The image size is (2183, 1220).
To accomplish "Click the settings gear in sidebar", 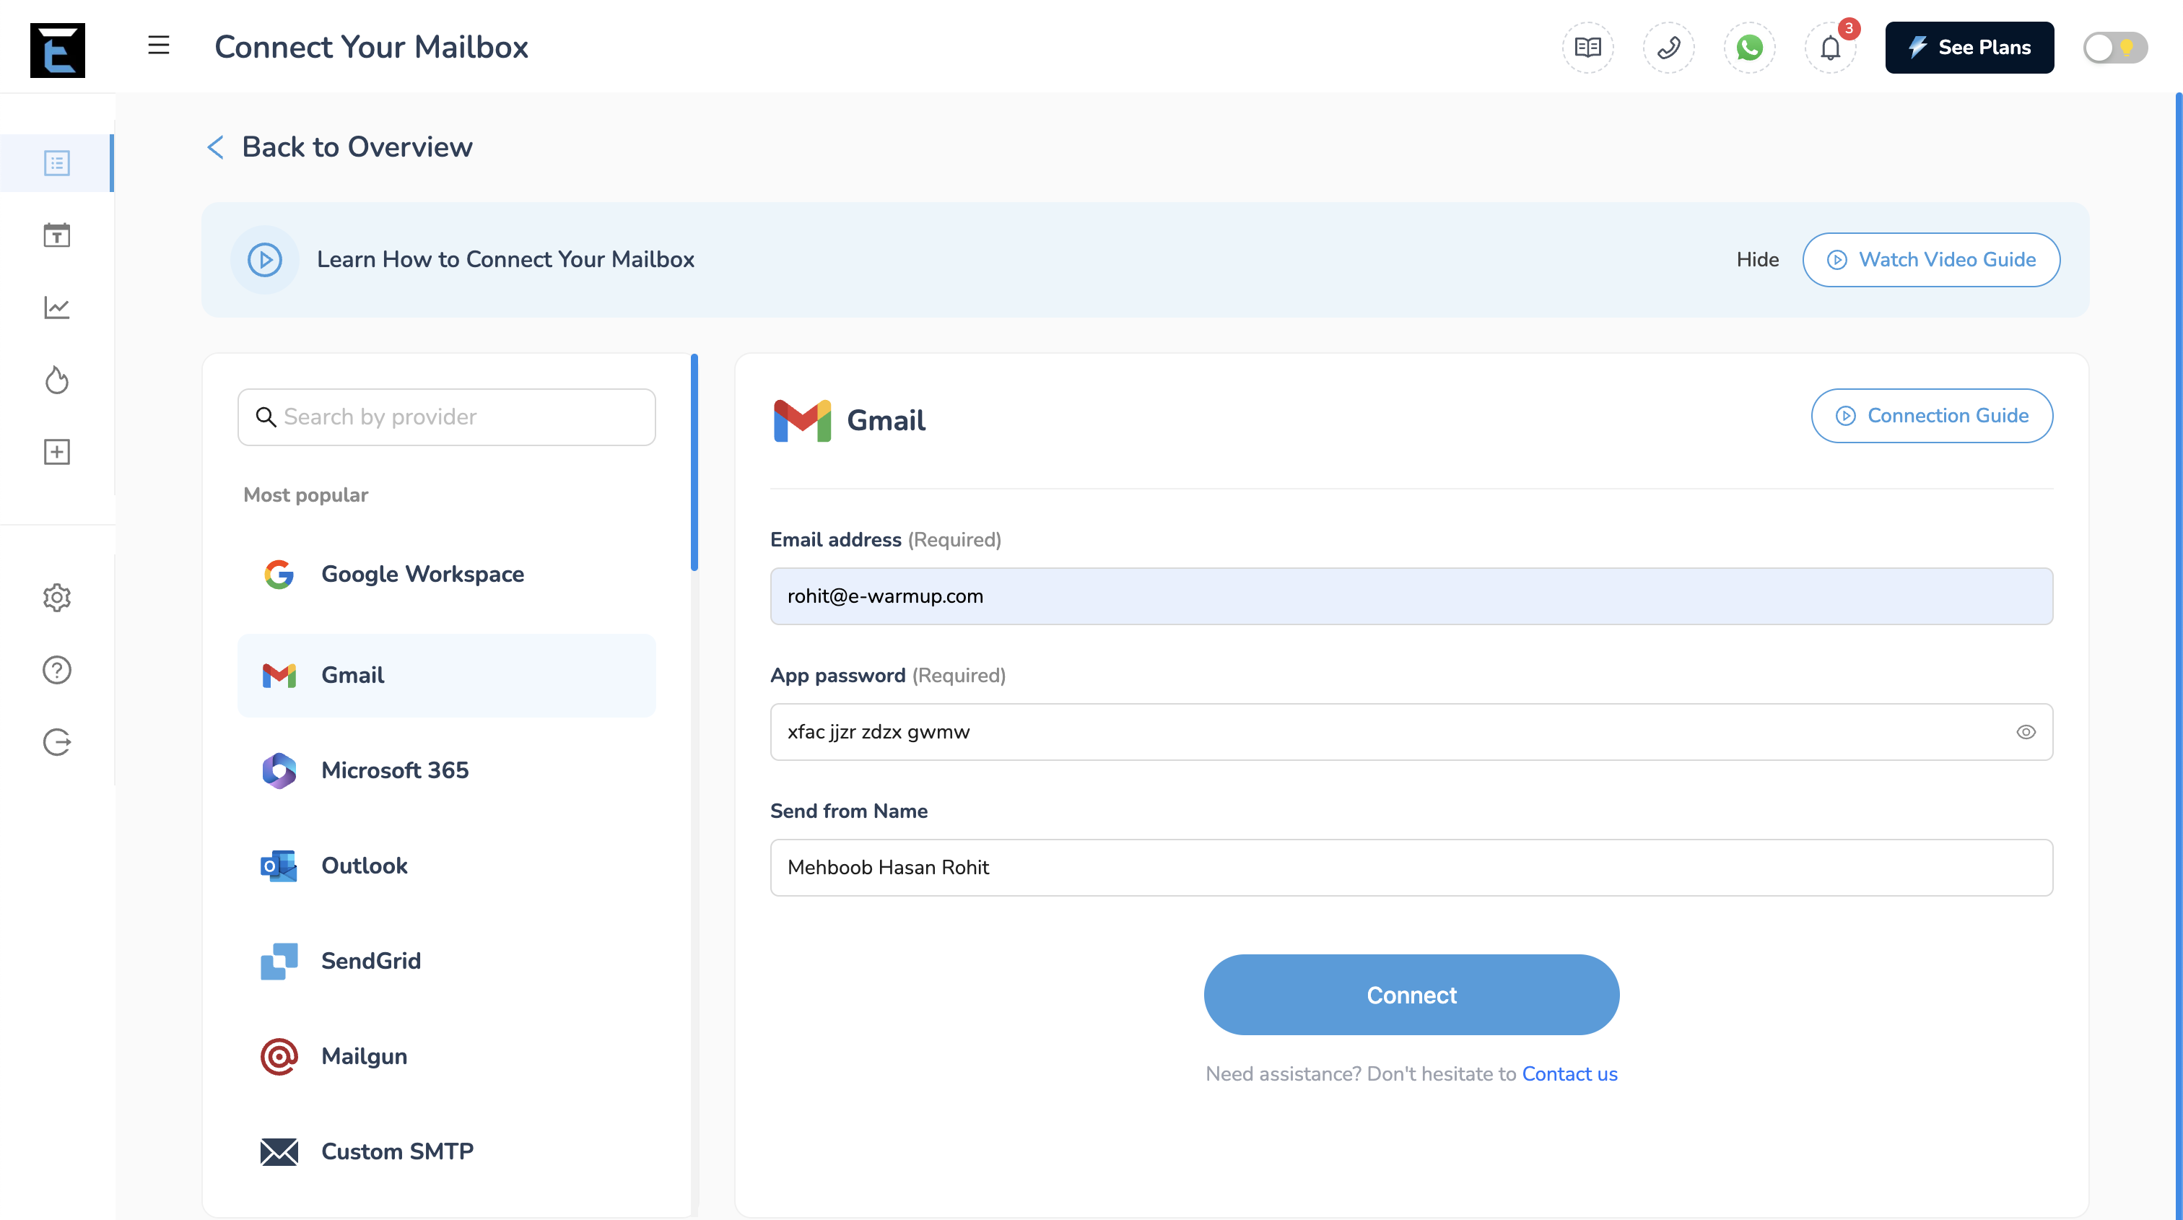I will pyautogui.click(x=57, y=598).
